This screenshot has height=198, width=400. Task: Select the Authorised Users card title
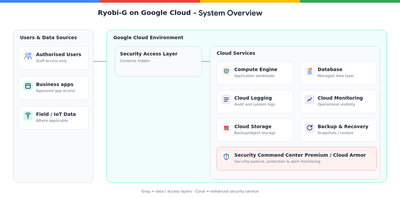click(58, 55)
